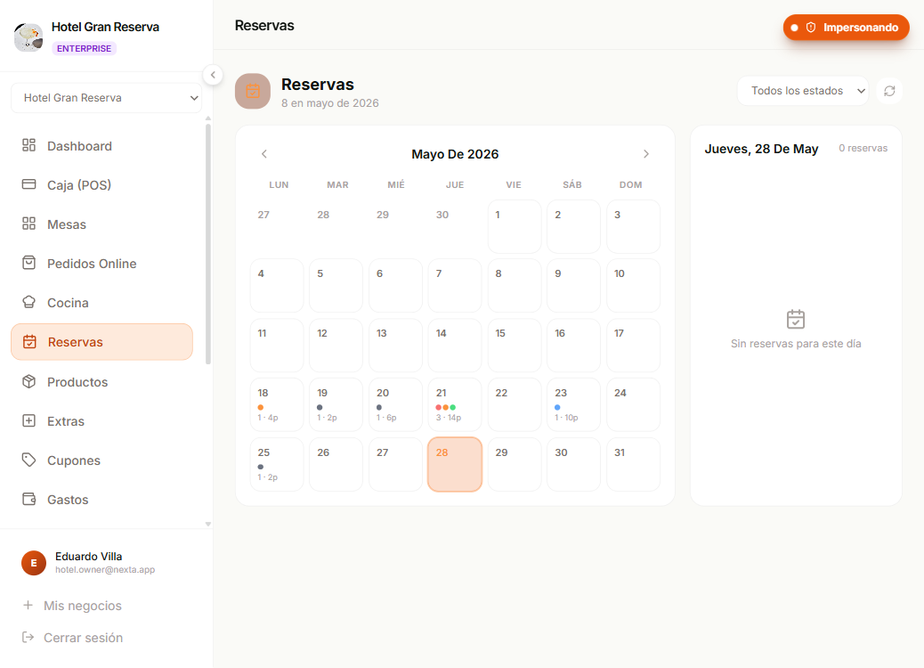
Task: Select May 31 in the calendar
Action: click(x=634, y=464)
